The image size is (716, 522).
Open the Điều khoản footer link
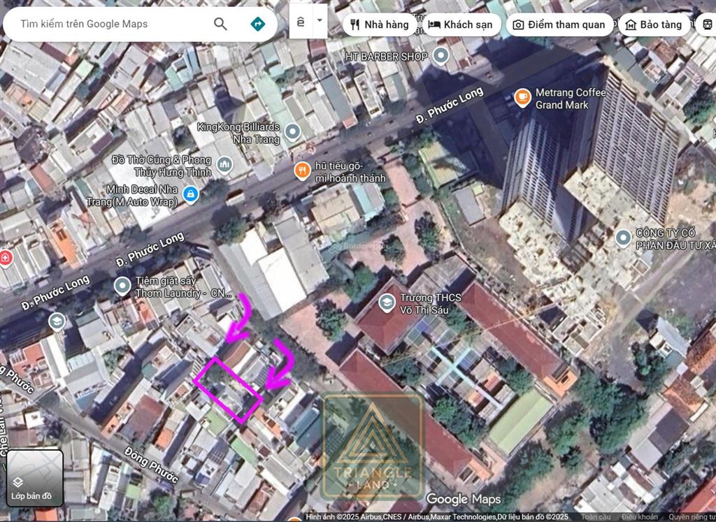638,517
